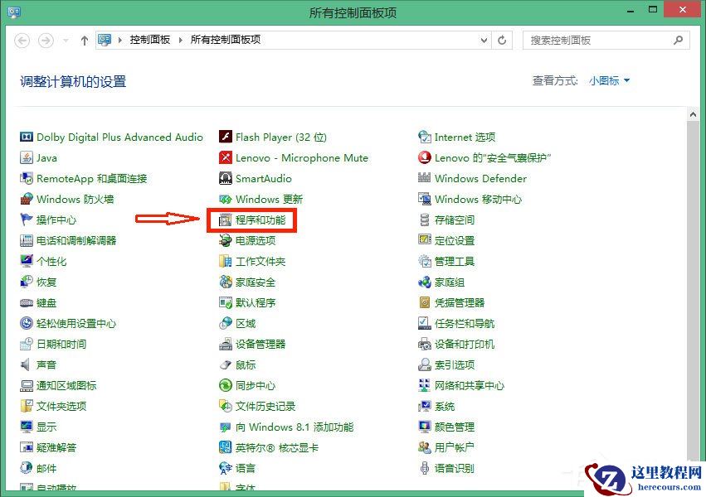This screenshot has width=706, height=497.
Task: Click the back navigation arrow
Action: click(22, 39)
